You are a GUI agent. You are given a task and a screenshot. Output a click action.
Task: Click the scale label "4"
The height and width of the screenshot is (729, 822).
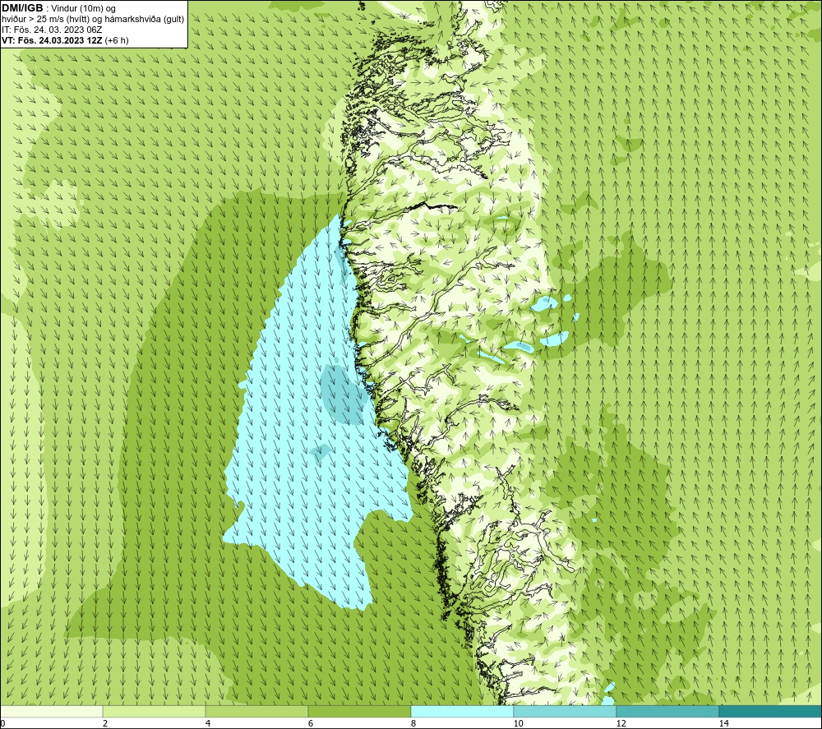[x=208, y=724]
